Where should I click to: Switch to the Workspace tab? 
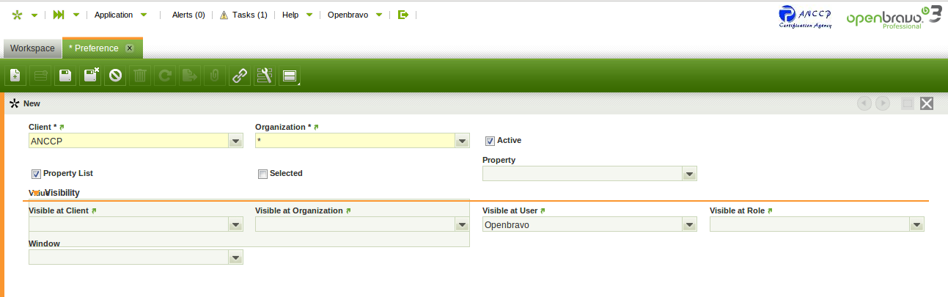tap(32, 48)
